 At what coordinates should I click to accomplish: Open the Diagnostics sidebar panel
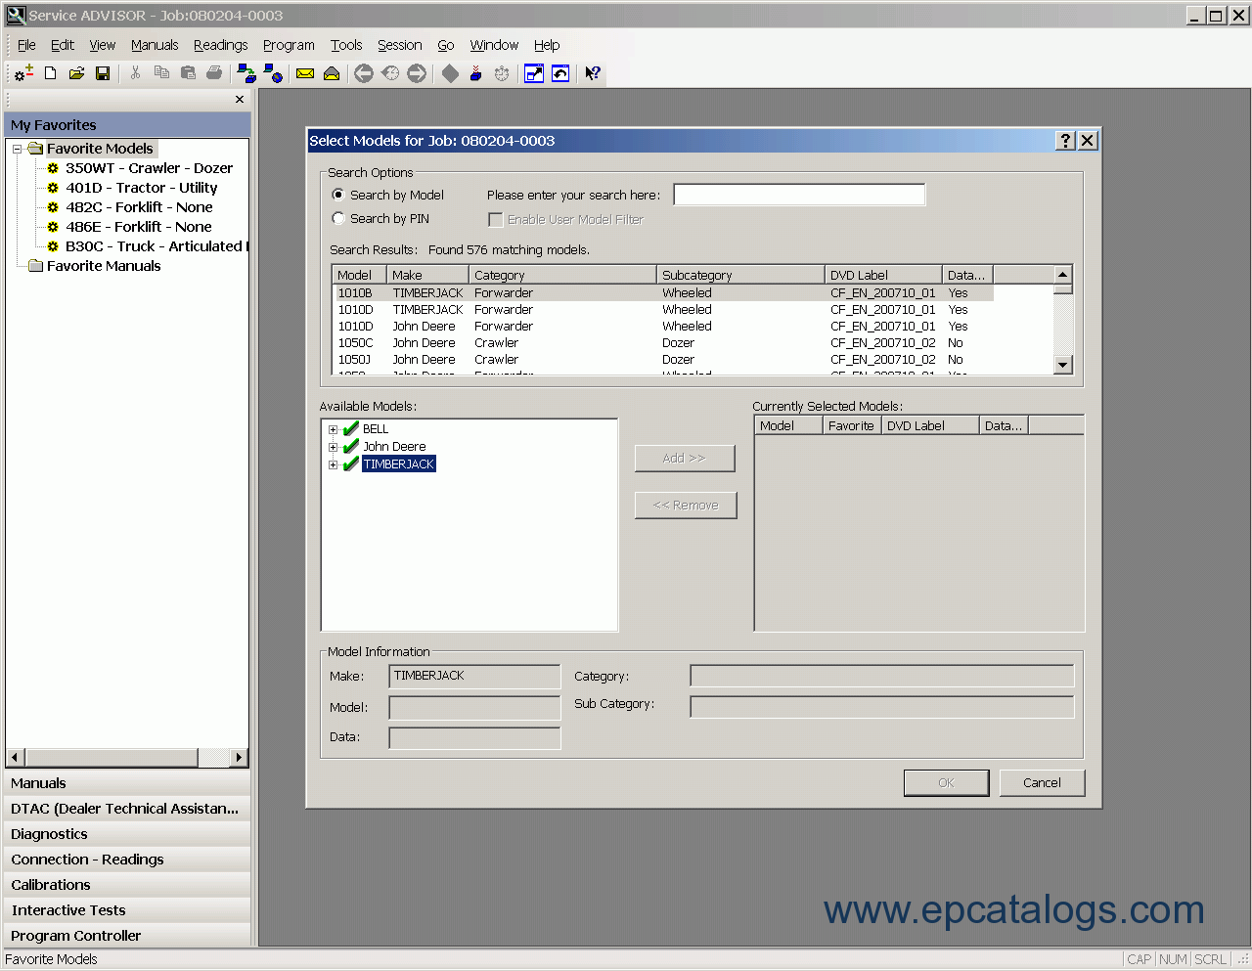pyautogui.click(x=127, y=834)
